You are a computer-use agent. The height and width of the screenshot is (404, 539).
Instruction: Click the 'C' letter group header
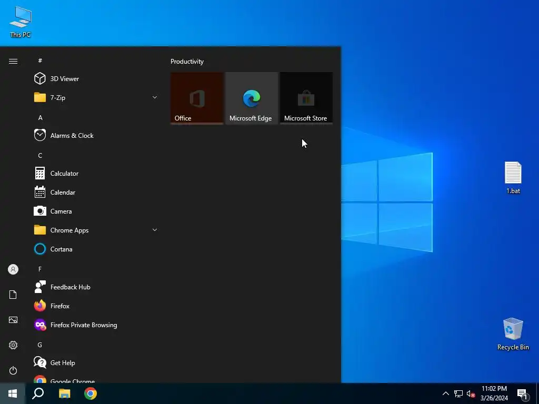(40, 156)
